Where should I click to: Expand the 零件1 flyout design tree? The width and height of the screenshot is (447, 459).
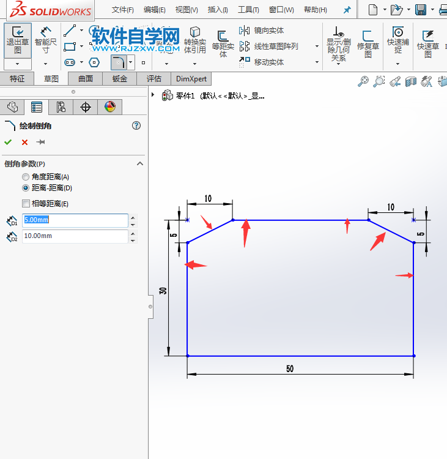coord(153,94)
